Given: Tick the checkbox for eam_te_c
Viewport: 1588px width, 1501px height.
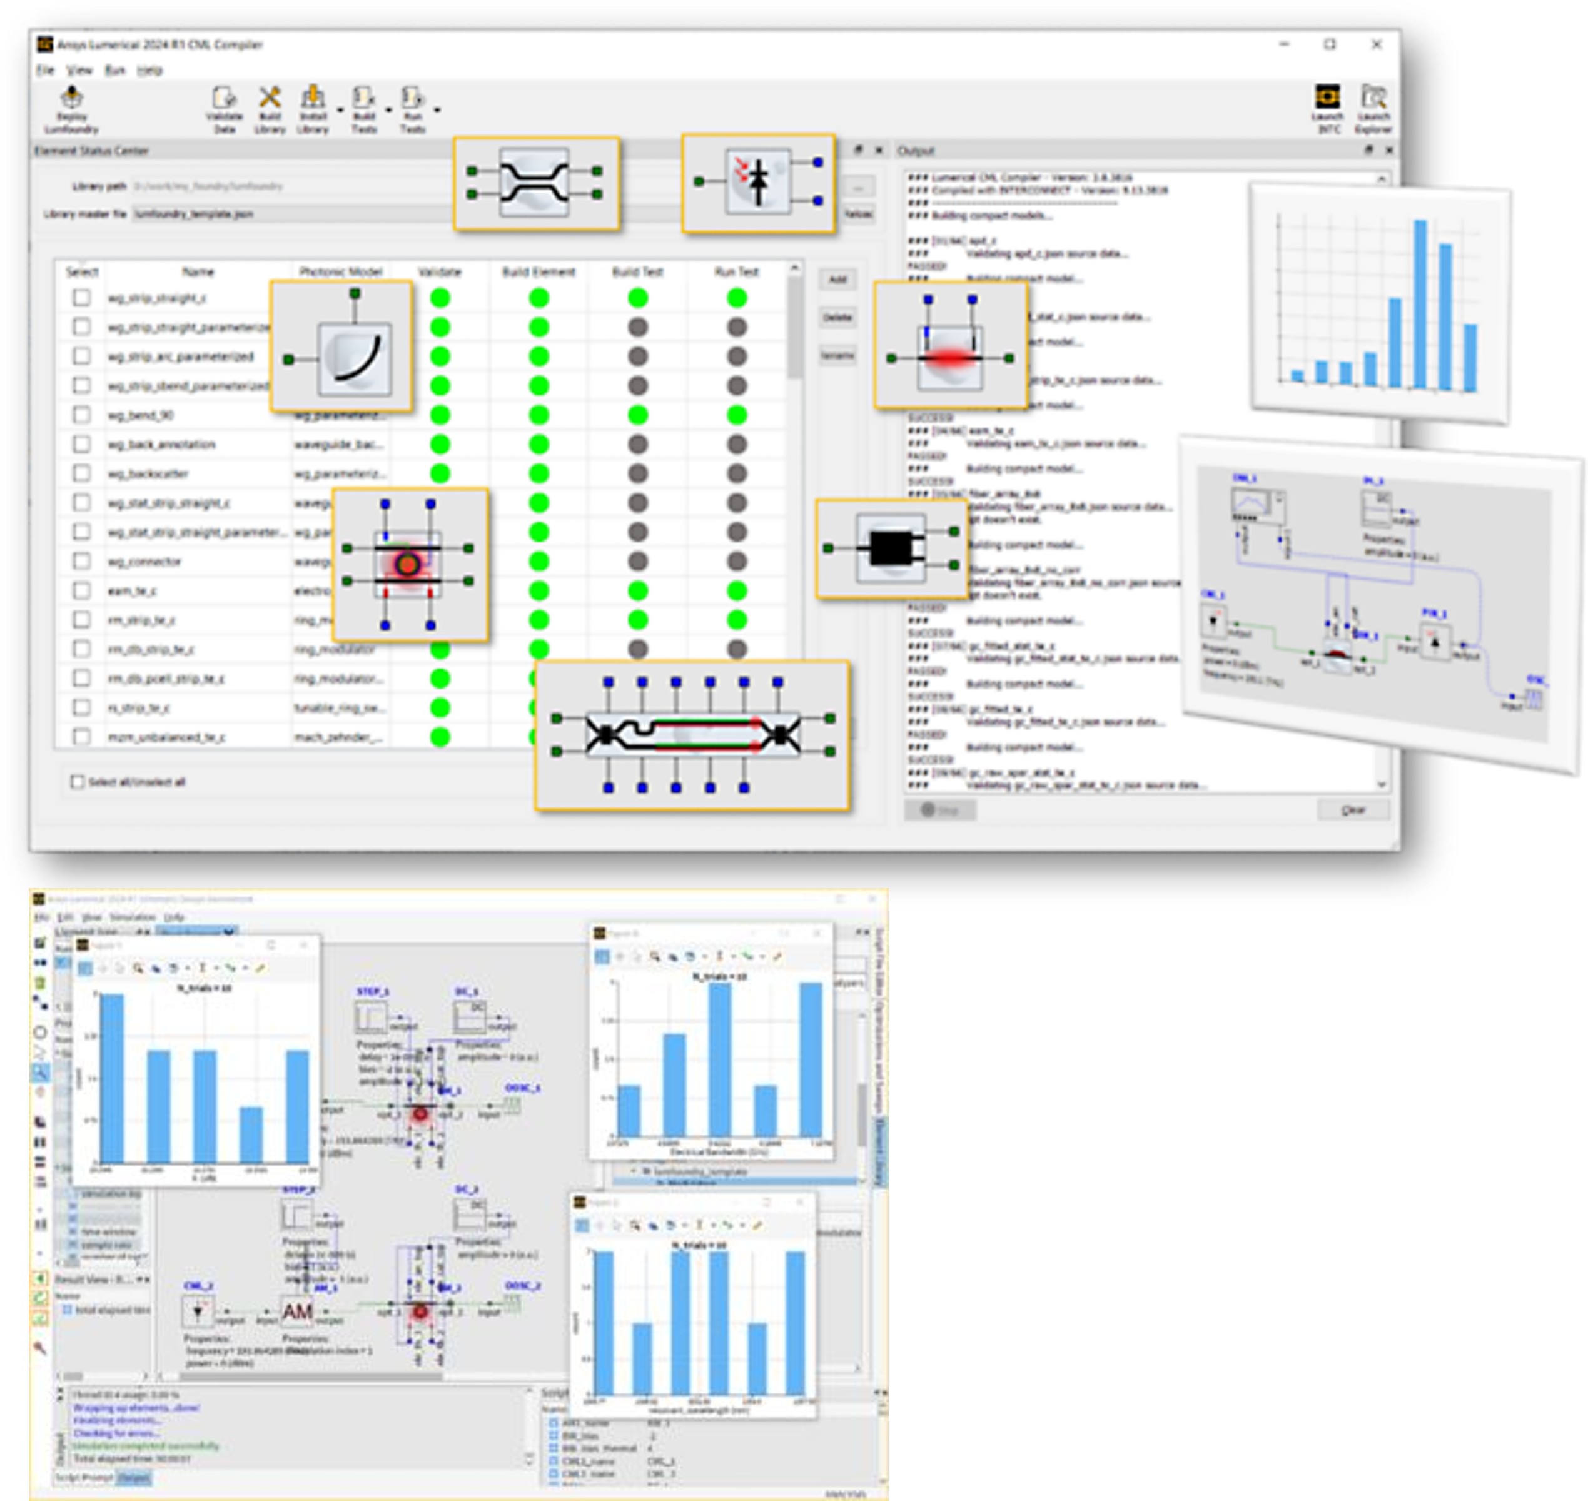Looking at the screenshot, I should (81, 590).
